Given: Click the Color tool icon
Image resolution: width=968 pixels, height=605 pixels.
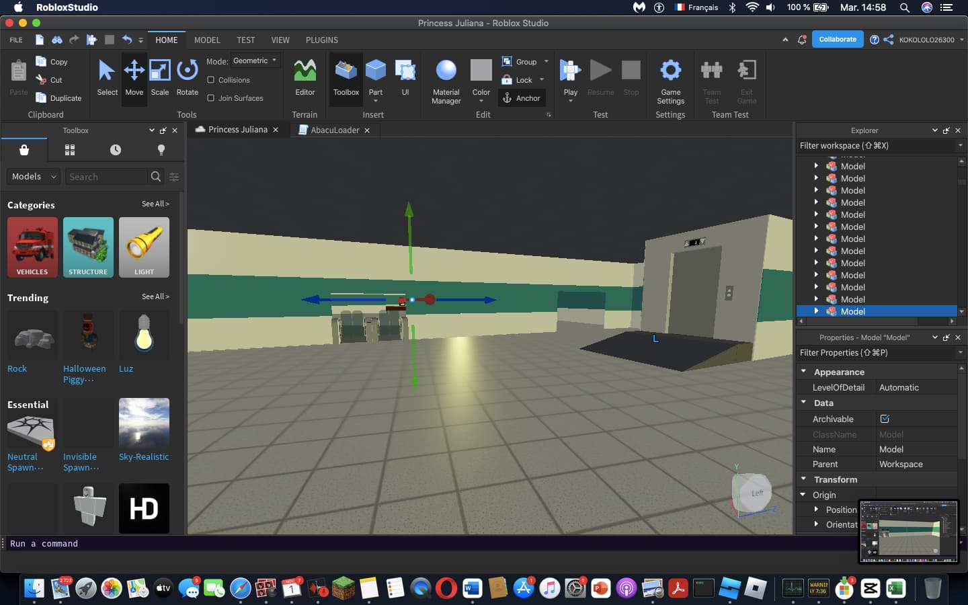Looking at the screenshot, I should tap(481, 70).
